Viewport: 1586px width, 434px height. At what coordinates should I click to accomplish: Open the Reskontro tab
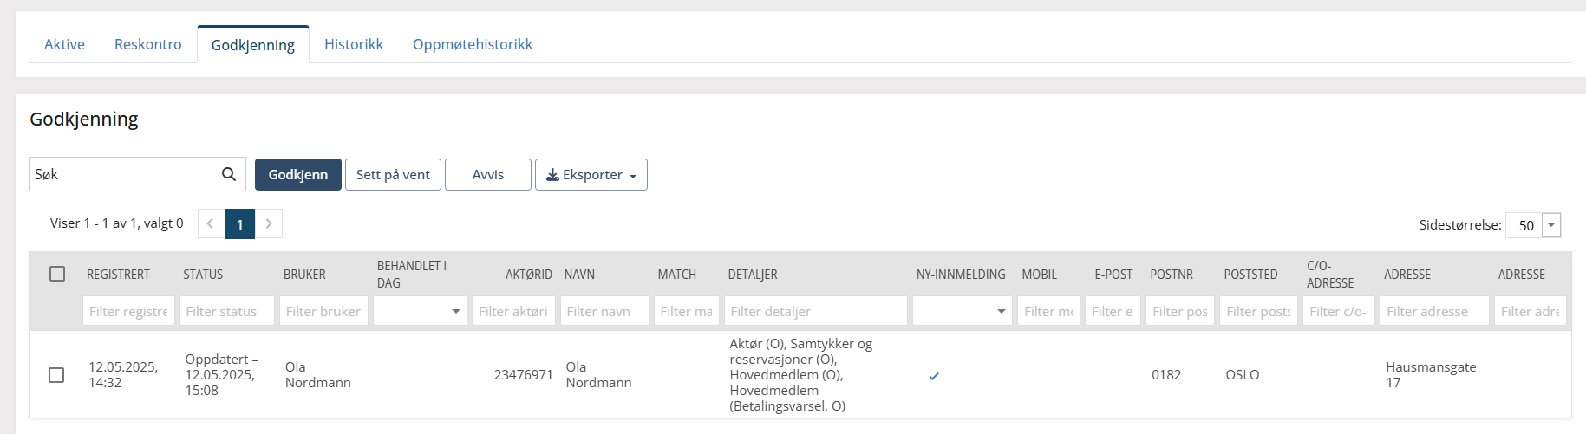(148, 44)
